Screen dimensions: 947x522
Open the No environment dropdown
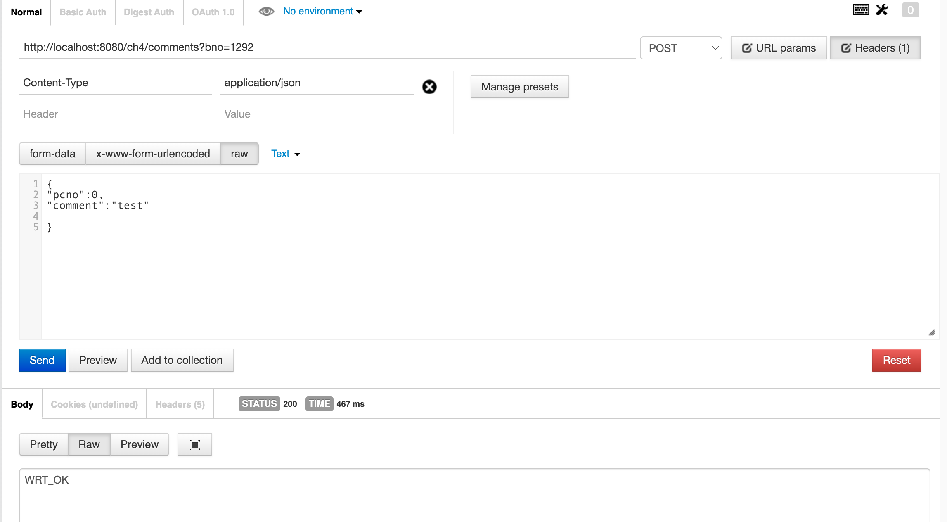tap(322, 12)
